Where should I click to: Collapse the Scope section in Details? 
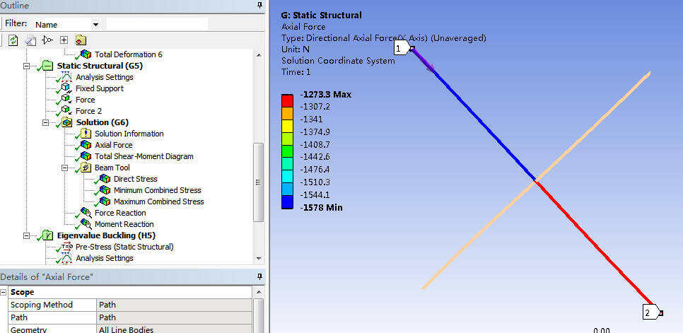click(4, 292)
